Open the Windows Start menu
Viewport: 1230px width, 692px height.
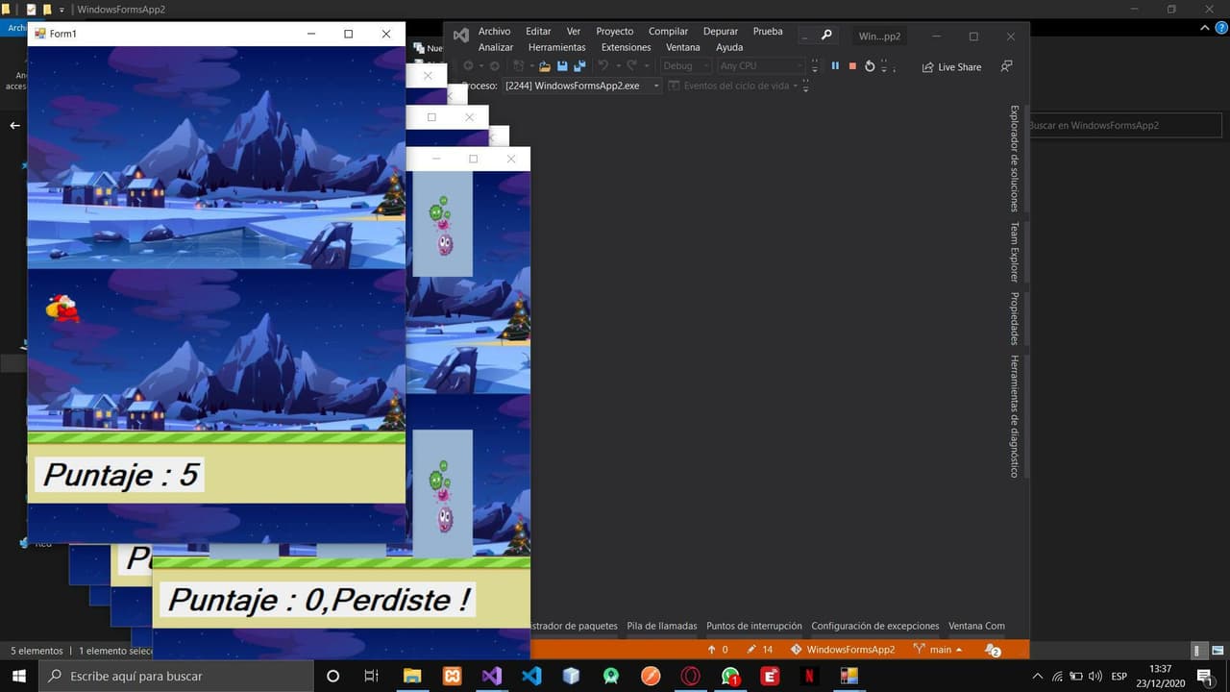pos(18,676)
